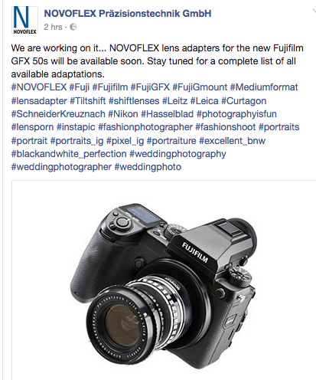316x380 pixels.
Task: Click the #Curtagon hashtag
Action: (x=244, y=101)
